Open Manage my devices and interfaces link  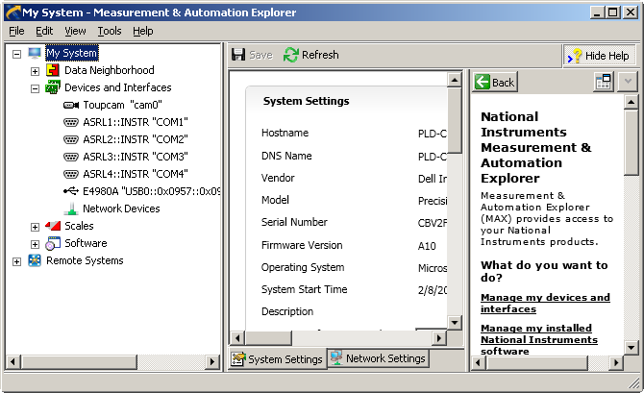(545, 303)
